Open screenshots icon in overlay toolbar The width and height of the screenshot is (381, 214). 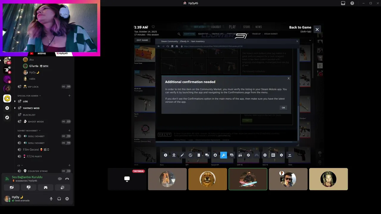(x=232, y=155)
